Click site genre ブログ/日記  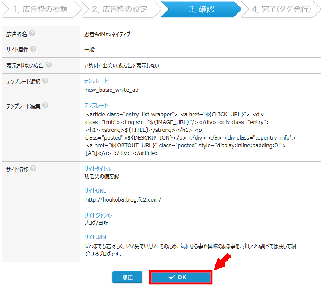(x=96, y=223)
